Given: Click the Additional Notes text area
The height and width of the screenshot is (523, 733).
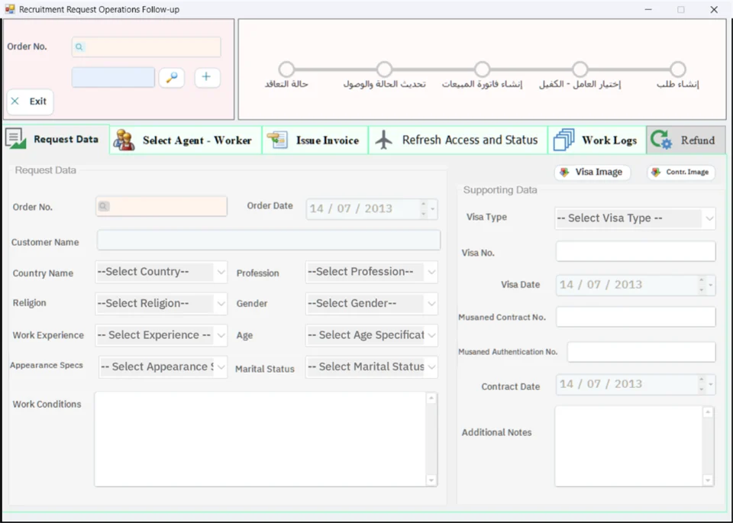Looking at the screenshot, I should click(x=628, y=447).
